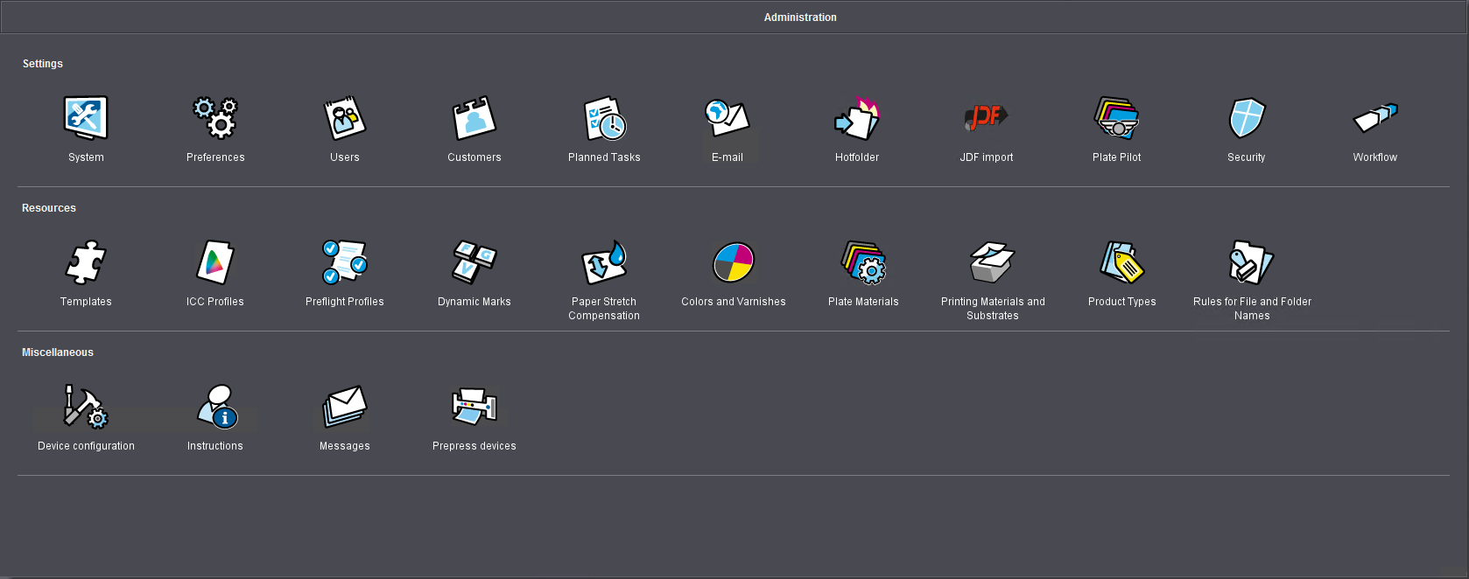
Task: Click the Prepress devices label
Action: pos(474,446)
